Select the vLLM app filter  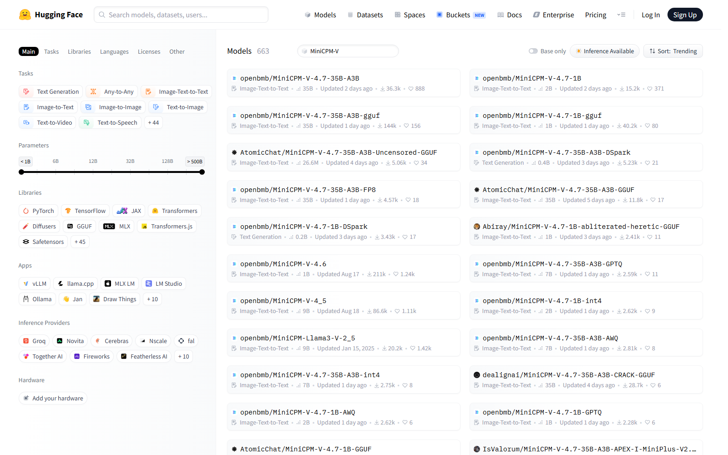35,283
